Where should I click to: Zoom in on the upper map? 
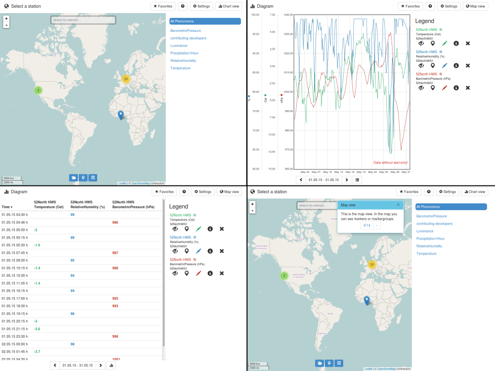tap(6, 19)
